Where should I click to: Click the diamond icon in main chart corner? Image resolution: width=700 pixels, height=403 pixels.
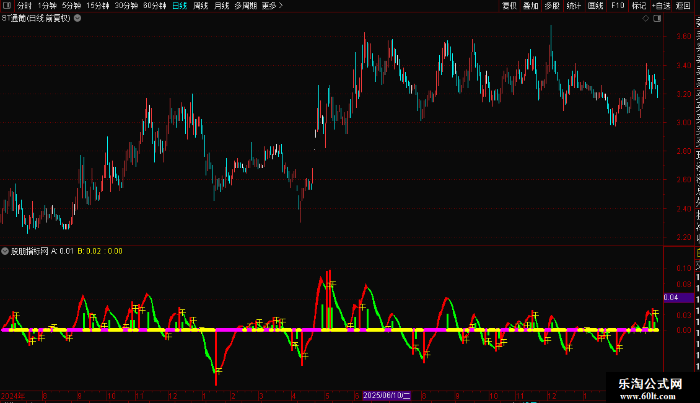pos(645,19)
